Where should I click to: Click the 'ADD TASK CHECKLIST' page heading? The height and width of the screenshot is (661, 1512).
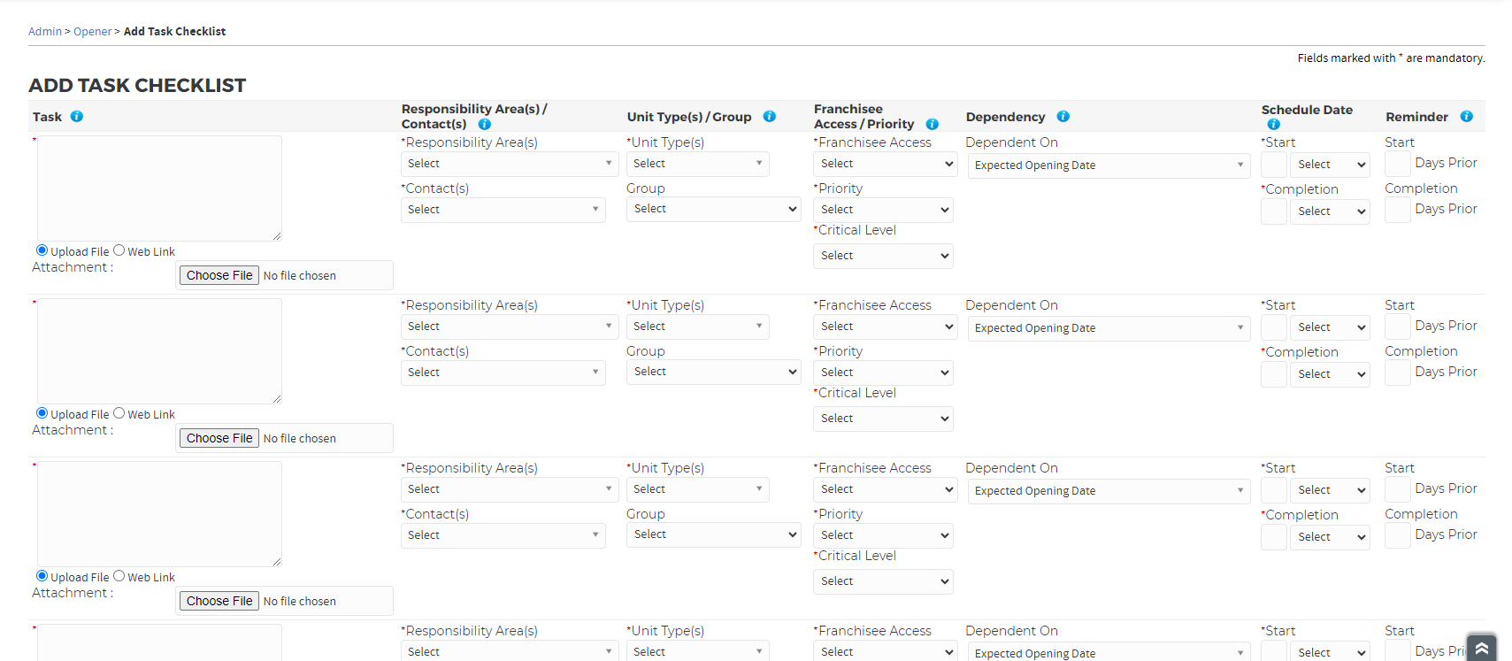coord(137,86)
